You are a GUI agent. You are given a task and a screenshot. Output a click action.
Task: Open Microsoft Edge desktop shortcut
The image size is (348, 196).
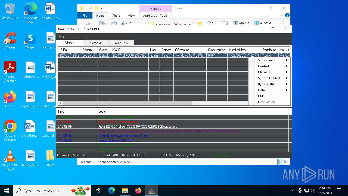(30, 13)
